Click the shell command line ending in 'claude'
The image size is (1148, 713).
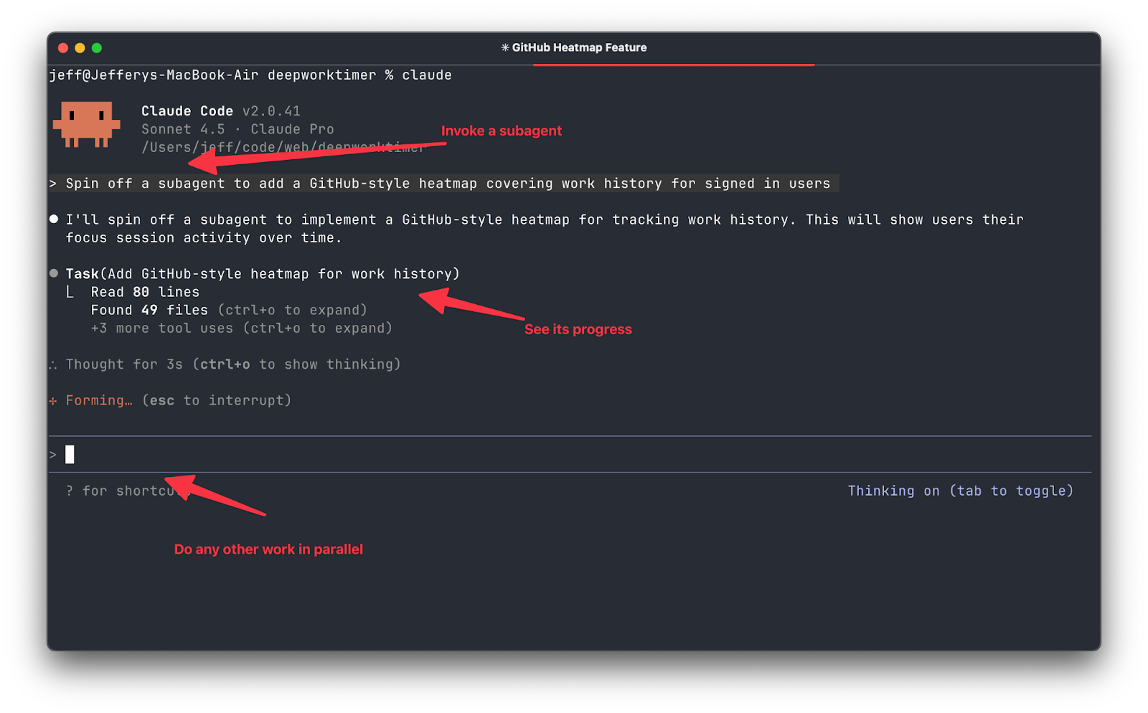coord(250,75)
